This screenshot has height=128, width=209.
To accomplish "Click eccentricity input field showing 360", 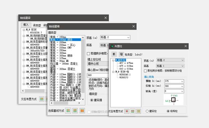I will point(98,75).
